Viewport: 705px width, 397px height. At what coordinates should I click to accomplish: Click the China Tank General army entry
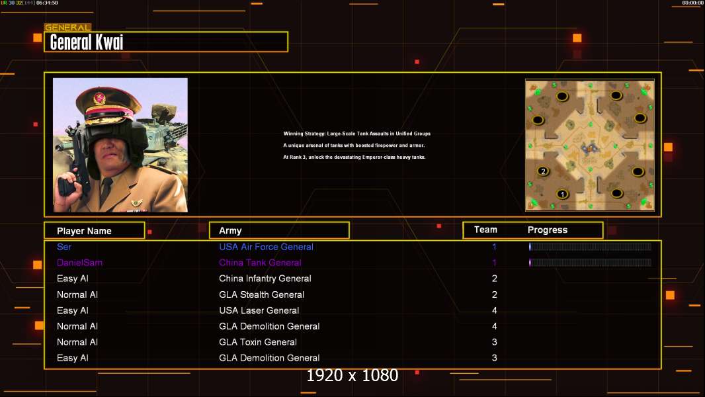tap(260, 263)
